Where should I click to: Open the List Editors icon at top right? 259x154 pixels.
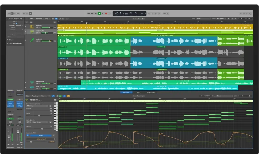(x=240, y=13)
